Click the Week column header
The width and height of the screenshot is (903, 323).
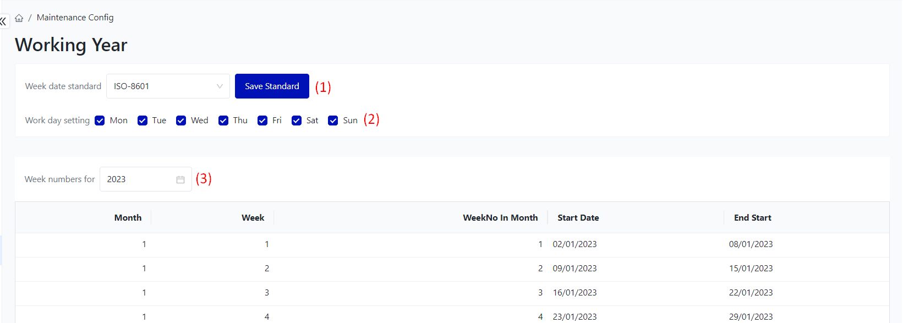(x=253, y=218)
